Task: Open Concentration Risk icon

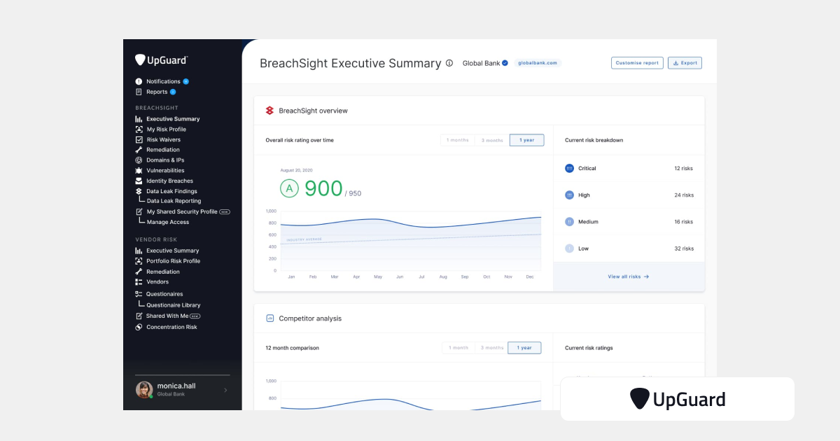Action: (139, 327)
